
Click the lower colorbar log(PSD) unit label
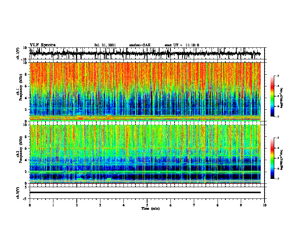click(282, 160)
